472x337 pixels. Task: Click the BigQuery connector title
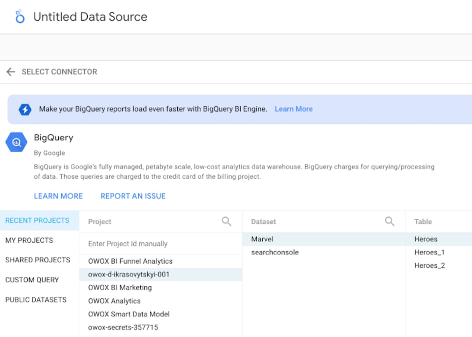click(54, 138)
